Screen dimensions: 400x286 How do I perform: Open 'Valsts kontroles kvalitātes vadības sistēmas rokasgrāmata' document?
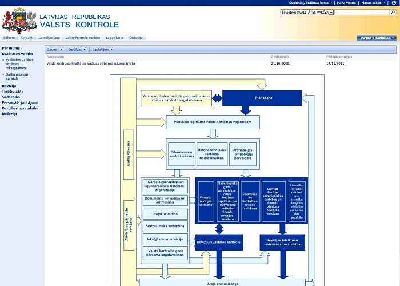pos(91,63)
